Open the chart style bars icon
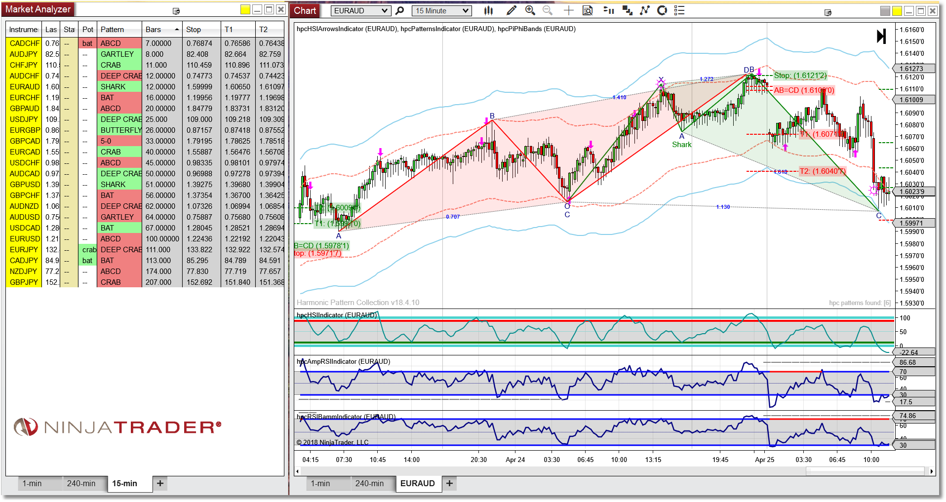The width and height of the screenshot is (946, 502). click(x=488, y=10)
